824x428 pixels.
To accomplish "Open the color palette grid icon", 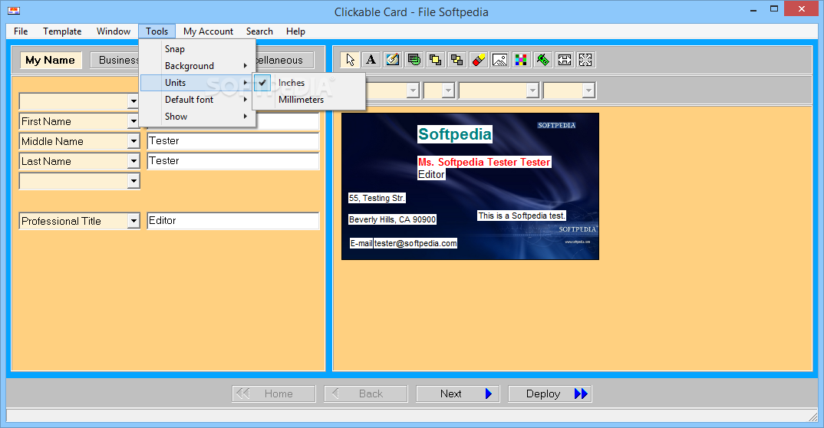I will coord(521,60).
